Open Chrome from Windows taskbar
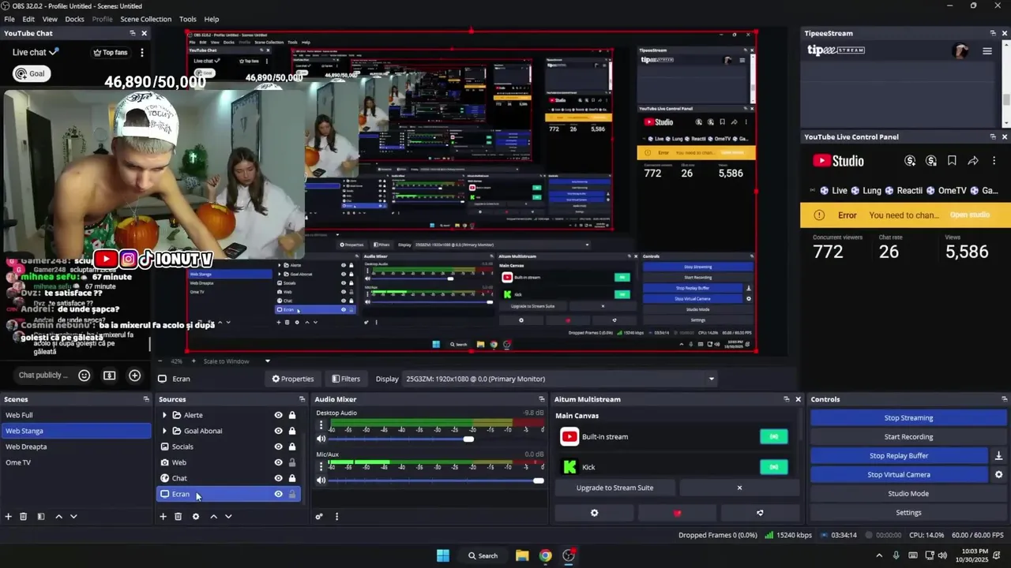The height and width of the screenshot is (568, 1011). point(545,555)
